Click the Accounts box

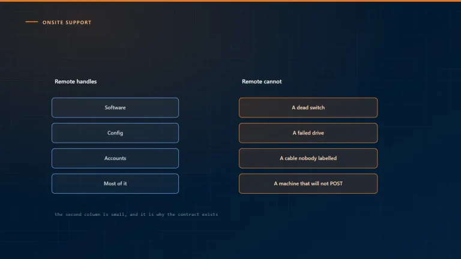[x=115, y=158]
